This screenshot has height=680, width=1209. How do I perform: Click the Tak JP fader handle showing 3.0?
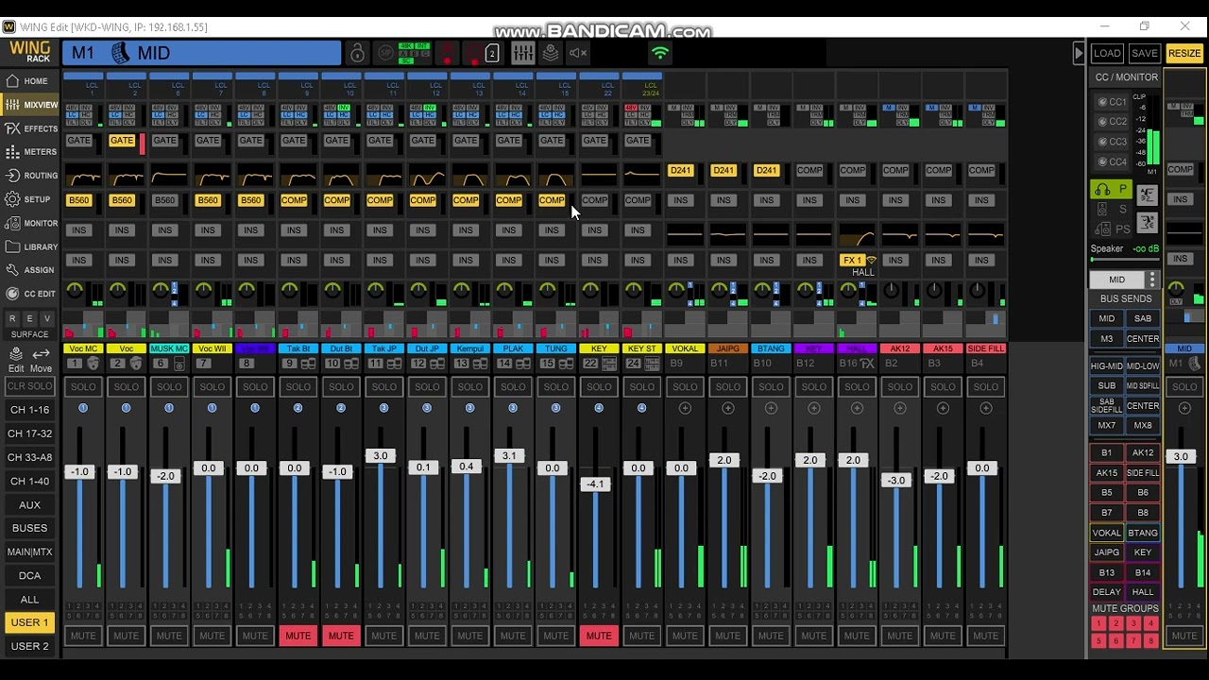point(381,455)
